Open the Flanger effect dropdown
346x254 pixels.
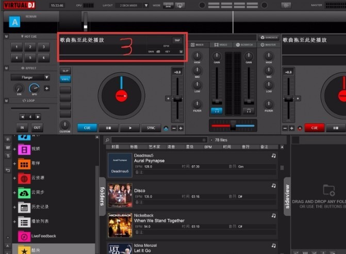click(x=30, y=77)
